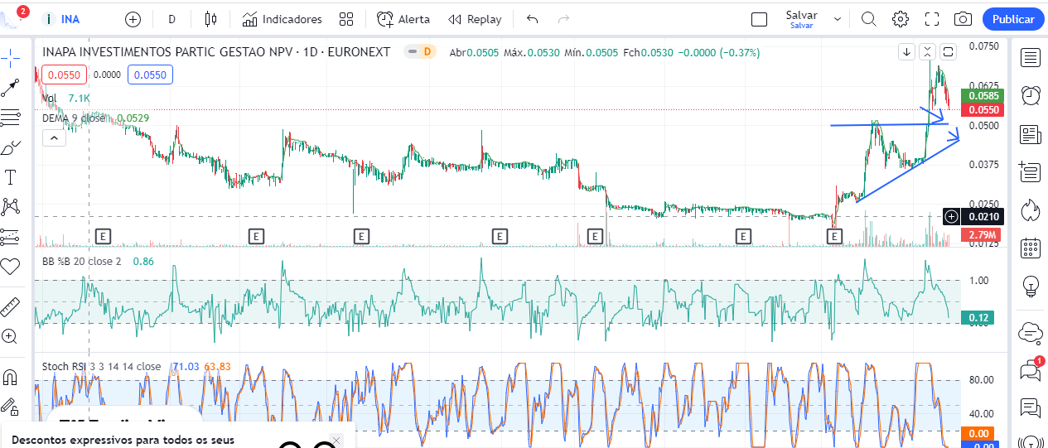Select the text annotation tool
The image size is (1048, 448).
click(x=10, y=176)
